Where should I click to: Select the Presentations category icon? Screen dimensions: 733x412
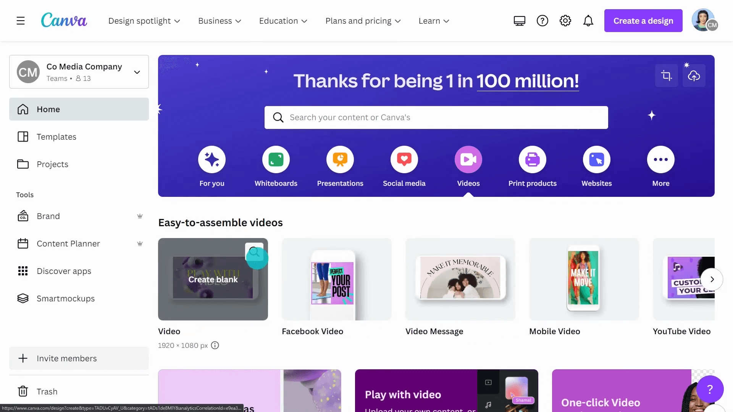tap(340, 159)
